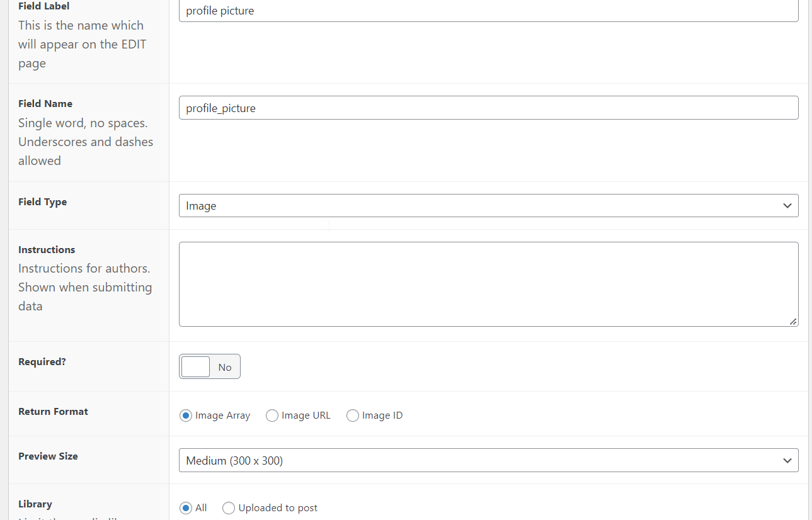
Task: Choose Image ID as return format
Action: (353, 415)
